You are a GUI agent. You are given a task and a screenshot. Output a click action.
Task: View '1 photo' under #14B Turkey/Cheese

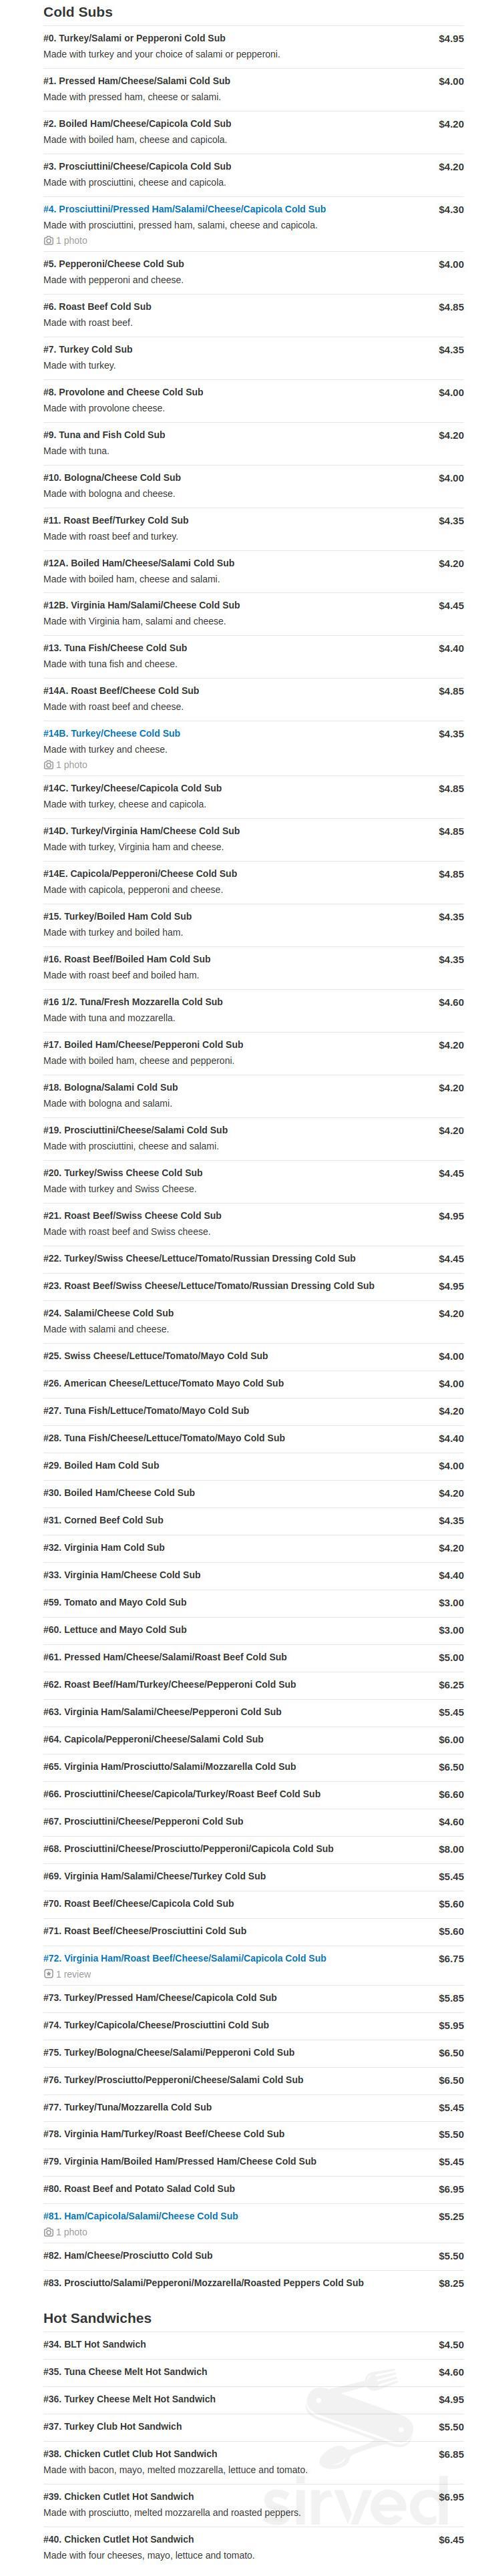point(71,765)
